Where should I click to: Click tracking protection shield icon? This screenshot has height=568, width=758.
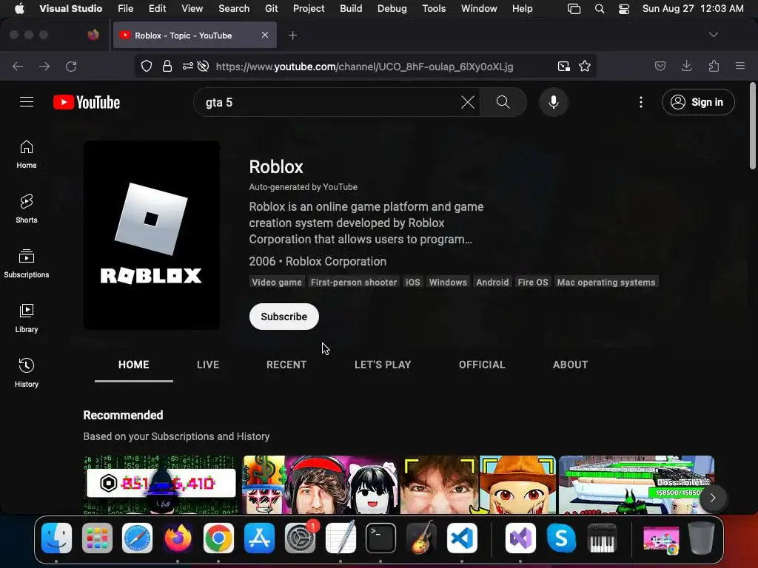click(x=147, y=66)
